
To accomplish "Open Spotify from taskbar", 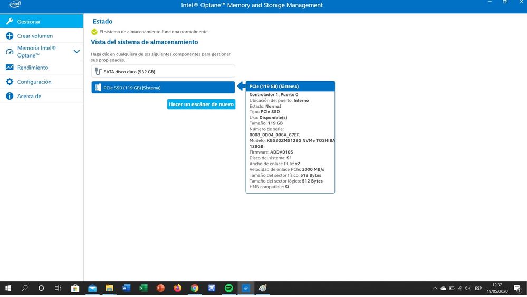I will 228,288.
